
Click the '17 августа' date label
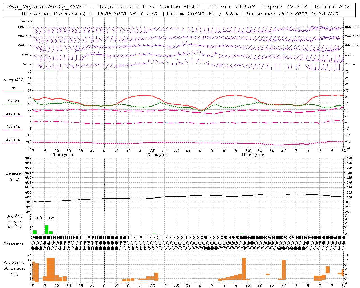click(x=157, y=155)
